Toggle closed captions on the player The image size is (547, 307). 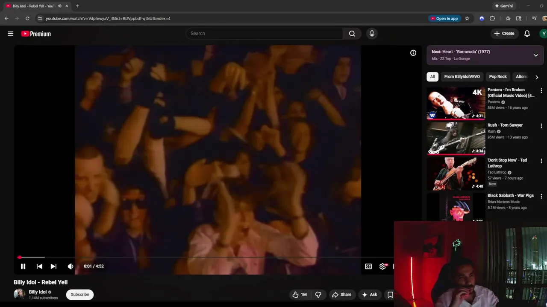[368, 266]
